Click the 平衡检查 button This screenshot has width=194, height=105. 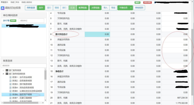pos(123,8)
